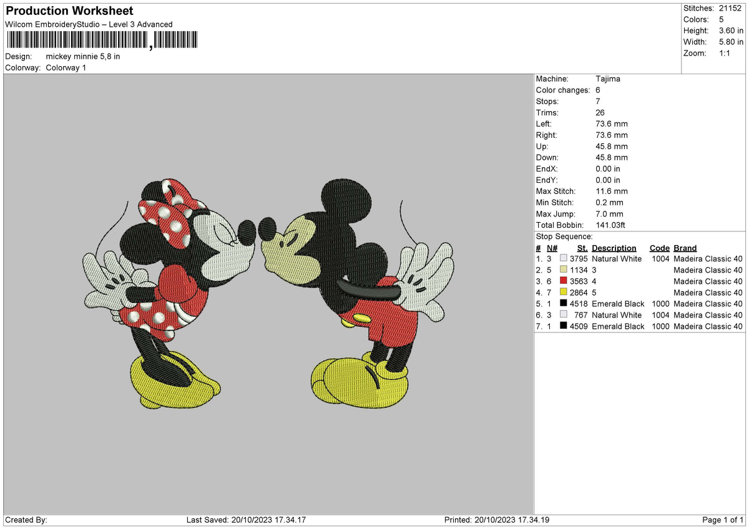Select the Width value '5.80 in'
Image resolution: width=749 pixels, height=529 pixels.
tap(730, 42)
